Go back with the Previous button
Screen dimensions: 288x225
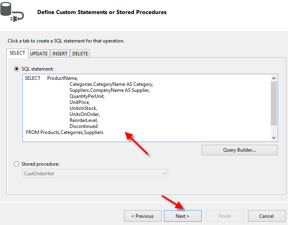coord(142,216)
